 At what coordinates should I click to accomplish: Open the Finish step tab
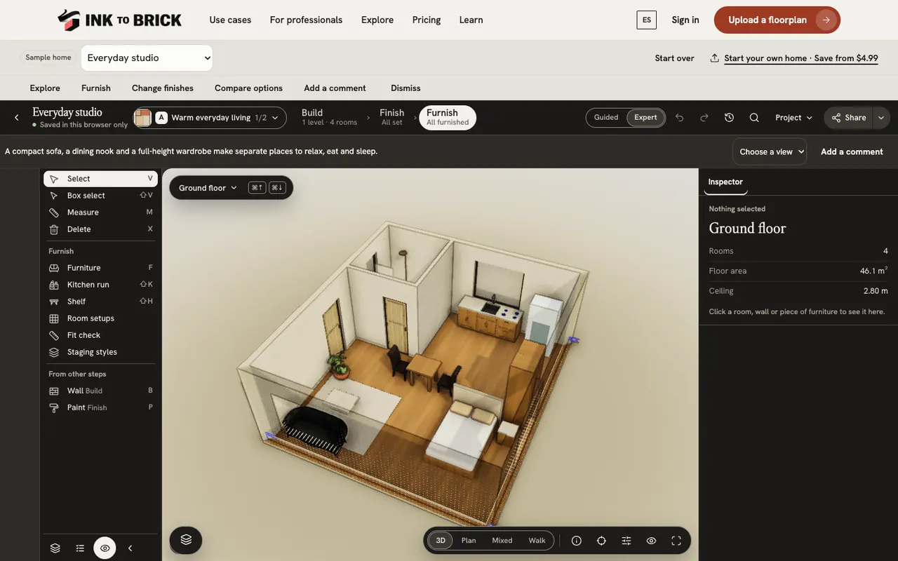pyautogui.click(x=391, y=117)
